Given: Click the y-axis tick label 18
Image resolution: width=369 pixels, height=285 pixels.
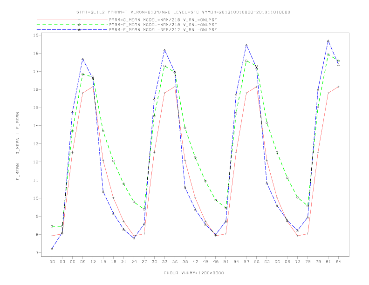Looking at the screenshot, I should coord(36,54).
